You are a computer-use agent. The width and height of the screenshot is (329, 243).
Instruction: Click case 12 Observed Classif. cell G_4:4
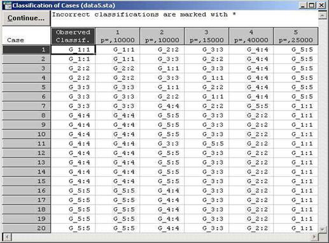click(73, 153)
